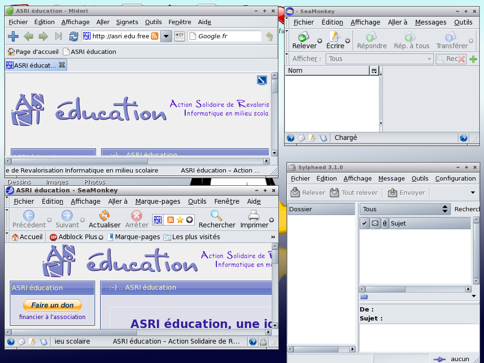Click Midori's panel icon left of the Google.fr search box
This screenshot has width=484, height=363.
tap(179, 36)
